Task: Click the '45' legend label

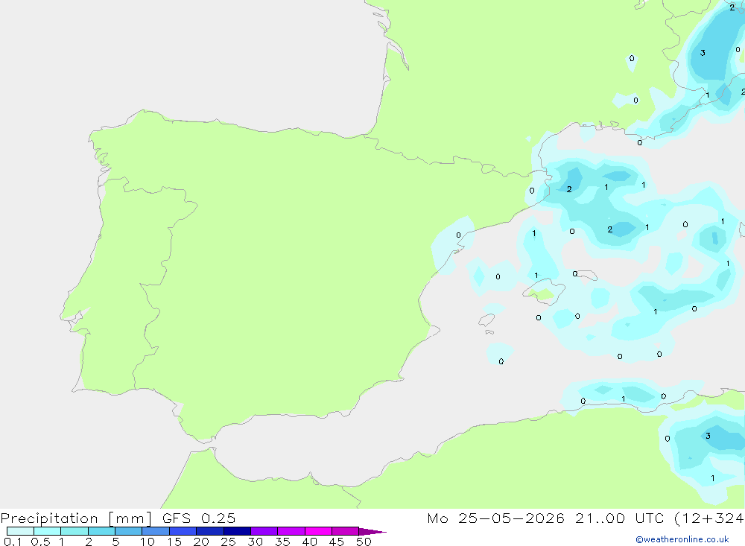Action: (x=337, y=542)
